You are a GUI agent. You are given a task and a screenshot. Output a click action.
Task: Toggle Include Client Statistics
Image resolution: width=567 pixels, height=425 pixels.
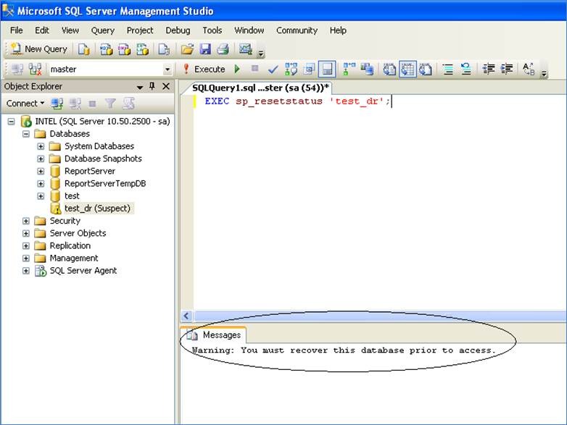[367, 69]
